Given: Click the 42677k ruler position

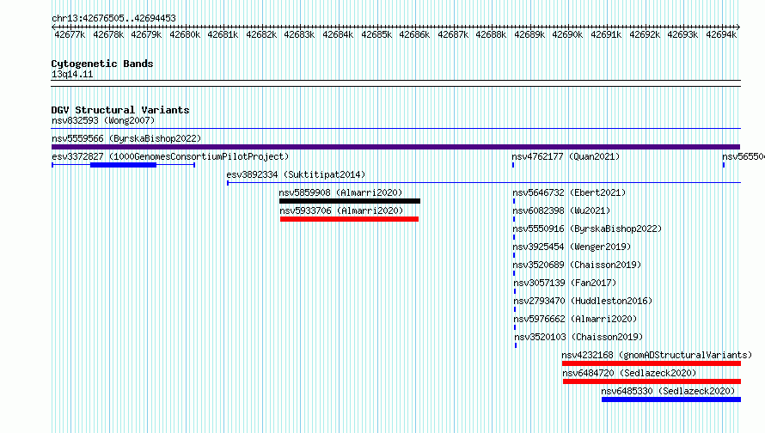Looking at the screenshot, I should [70, 34].
